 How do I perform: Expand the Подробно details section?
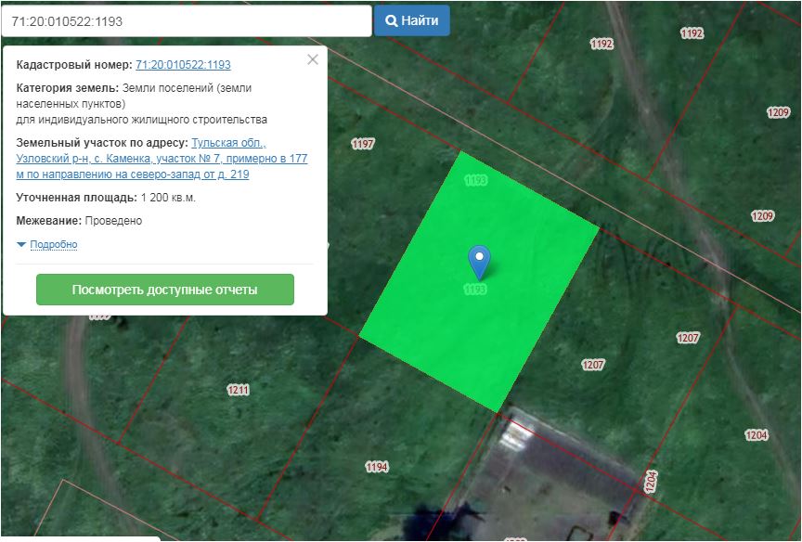pyautogui.click(x=53, y=245)
